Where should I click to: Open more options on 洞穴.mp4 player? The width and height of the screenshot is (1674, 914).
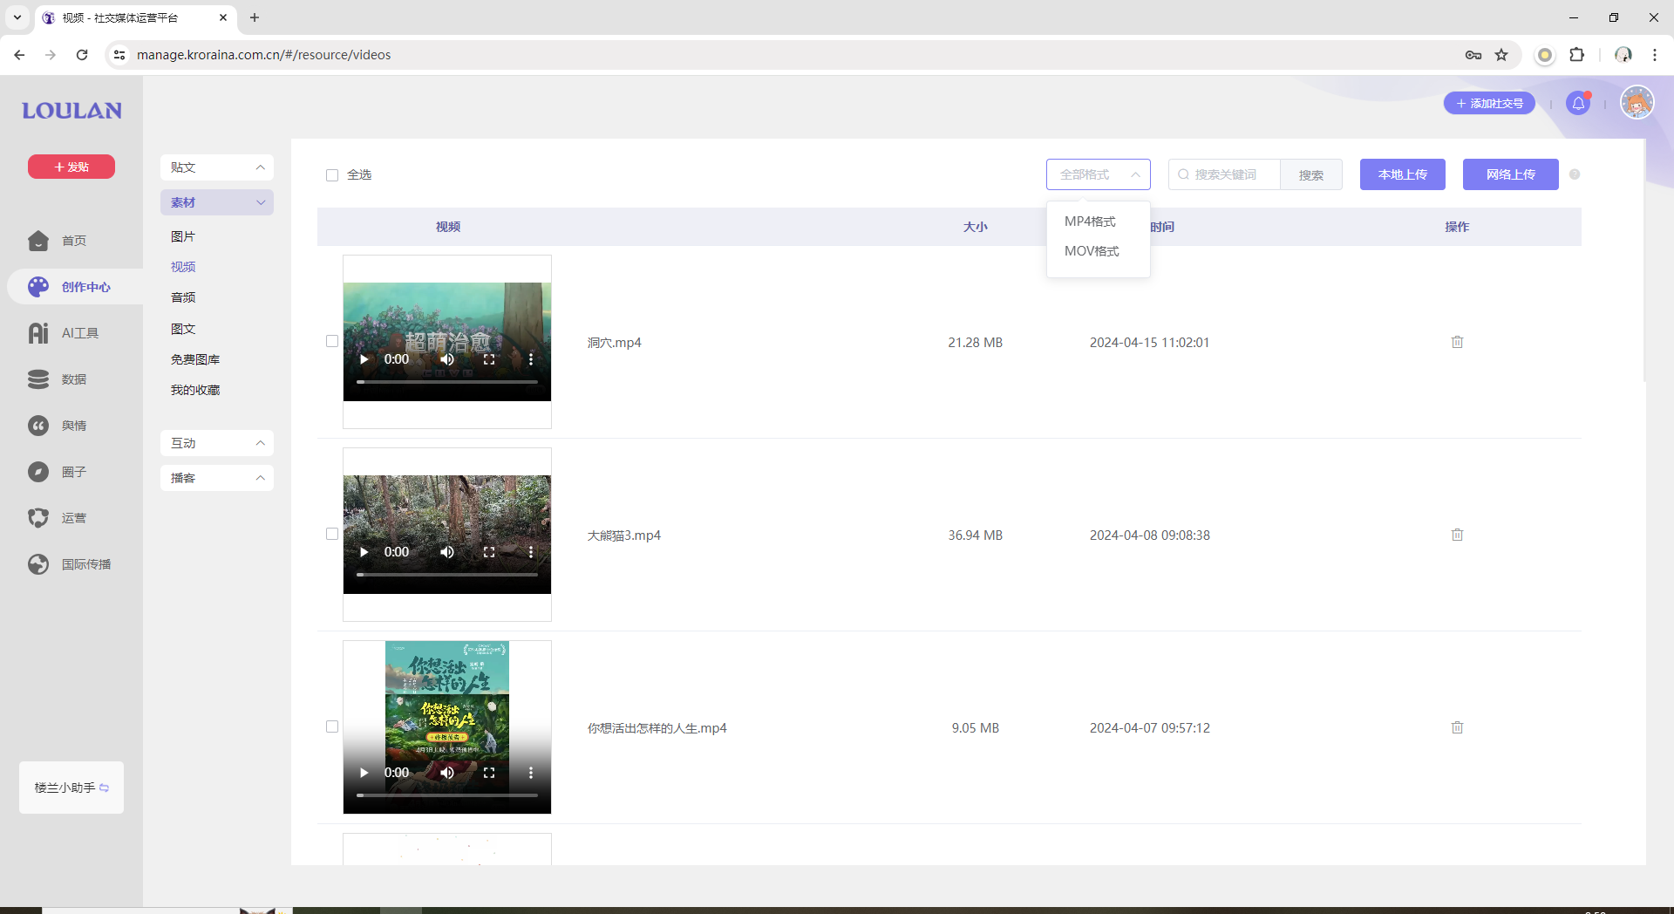click(531, 359)
